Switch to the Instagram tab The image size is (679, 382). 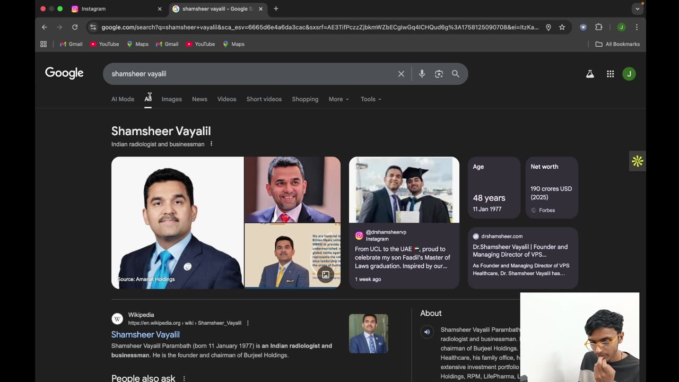tap(117, 8)
